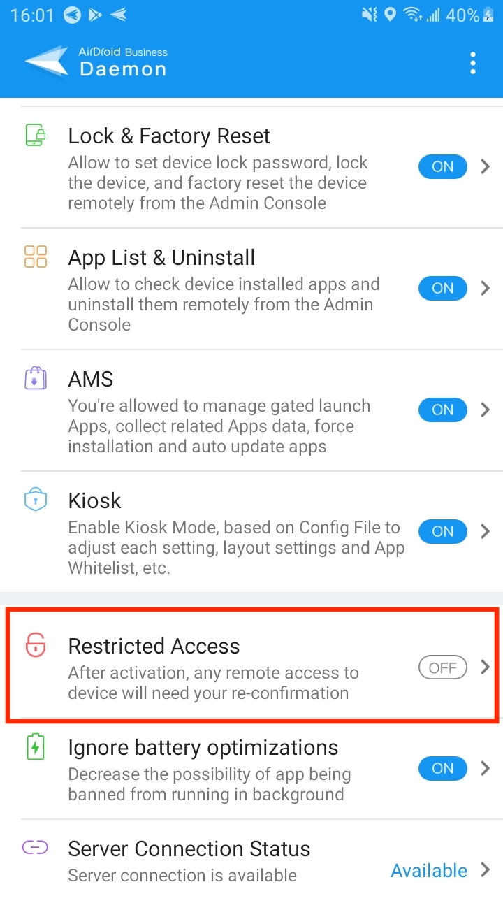Tap the App List grid icon
This screenshot has height=917, width=503.
click(36, 257)
